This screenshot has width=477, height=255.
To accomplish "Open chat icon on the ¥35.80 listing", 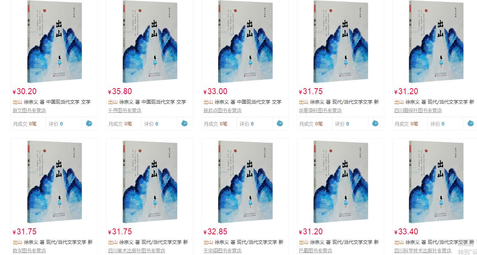I will pyautogui.click(x=184, y=124).
